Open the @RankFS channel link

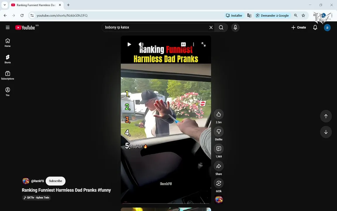click(37, 181)
